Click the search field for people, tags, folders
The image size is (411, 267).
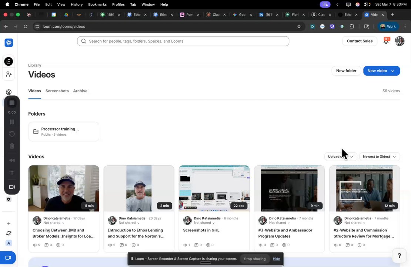183,41
